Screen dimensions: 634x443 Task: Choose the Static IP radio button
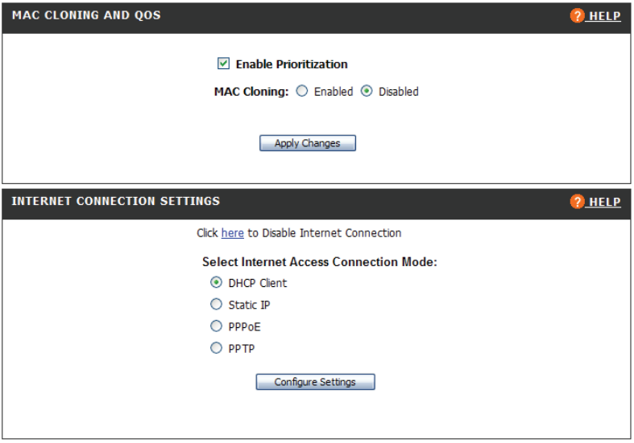click(216, 305)
